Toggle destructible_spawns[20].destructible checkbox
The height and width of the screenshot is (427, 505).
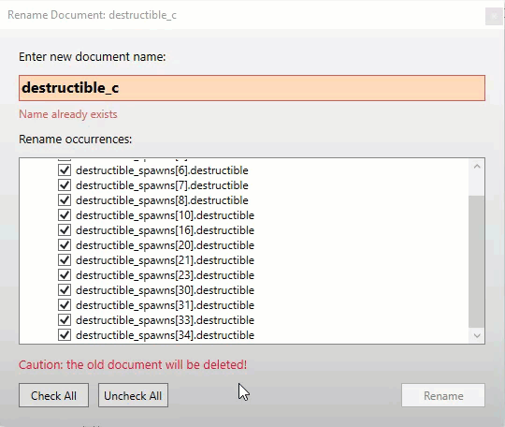(65, 244)
